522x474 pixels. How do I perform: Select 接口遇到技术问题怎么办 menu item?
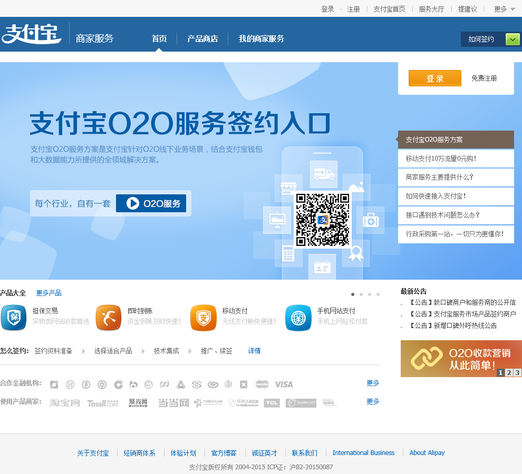(x=456, y=215)
